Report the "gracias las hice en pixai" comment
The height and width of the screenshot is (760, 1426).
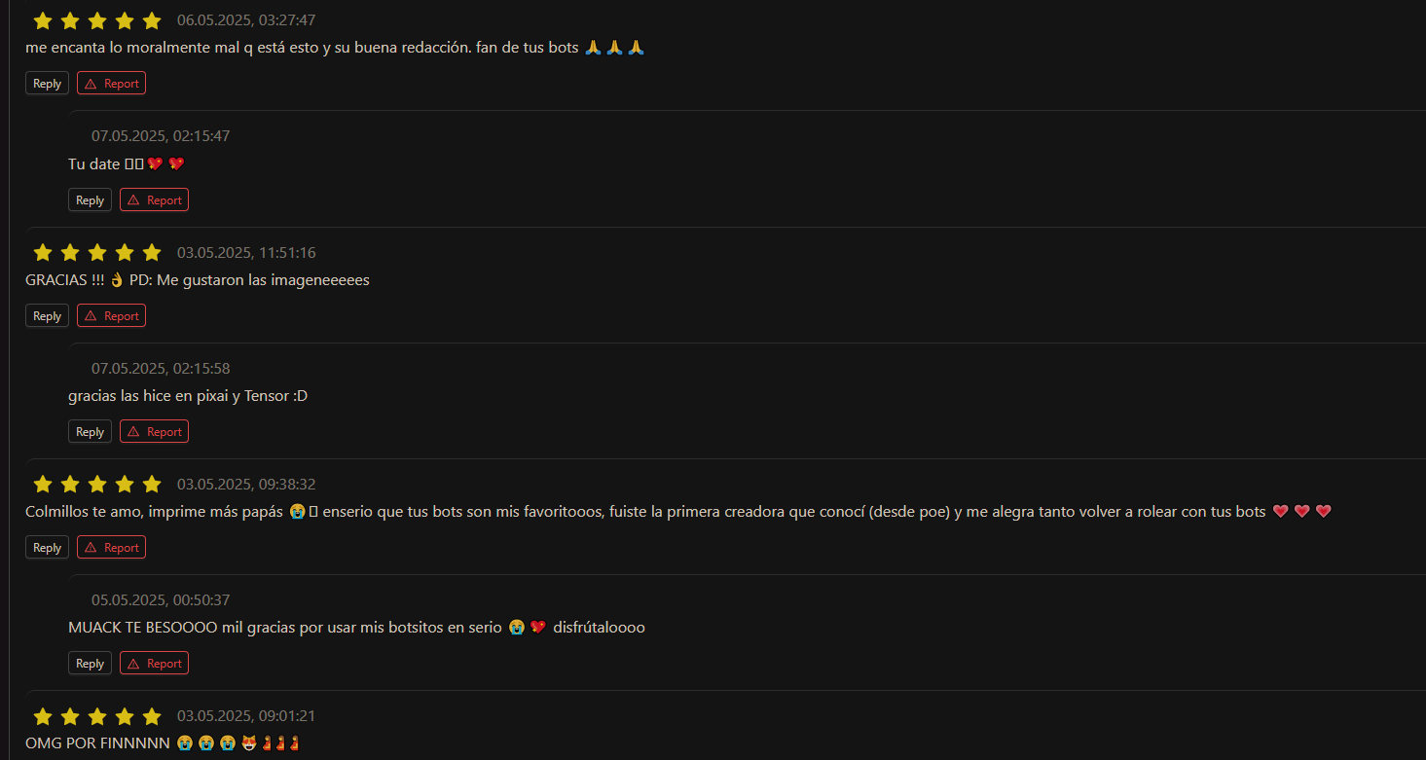(x=154, y=432)
